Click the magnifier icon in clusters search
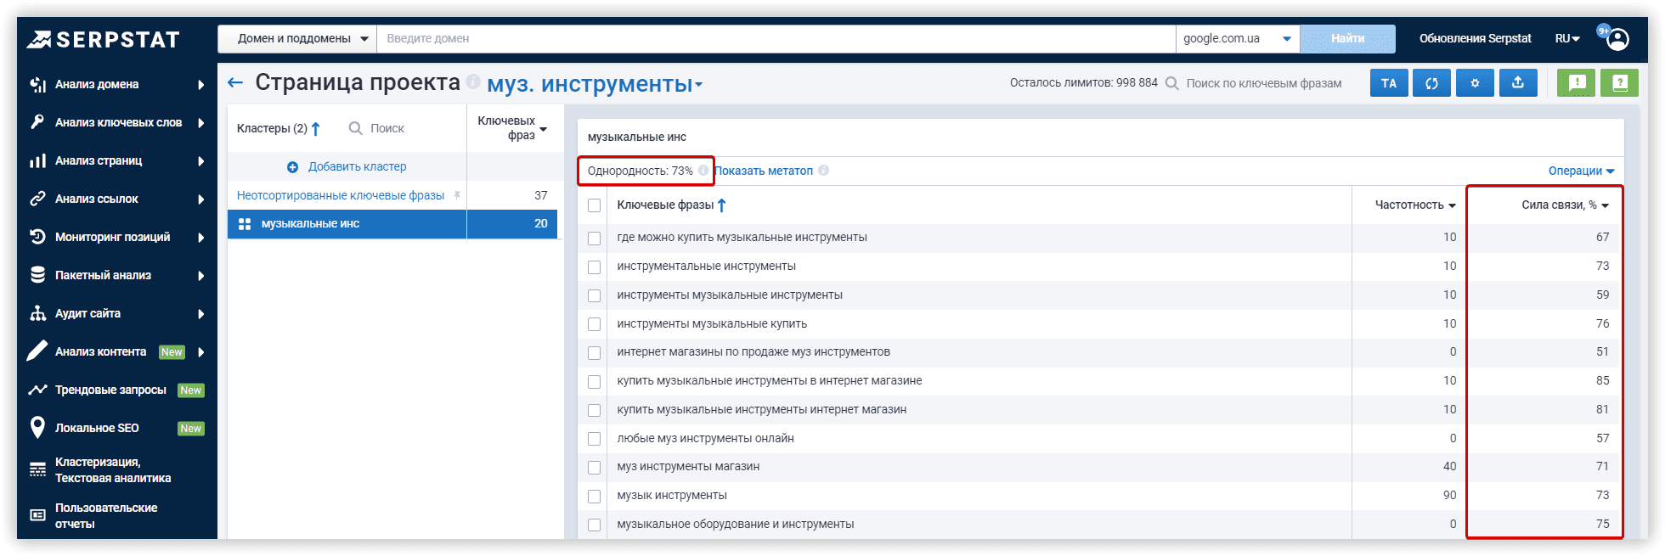 [x=356, y=128]
